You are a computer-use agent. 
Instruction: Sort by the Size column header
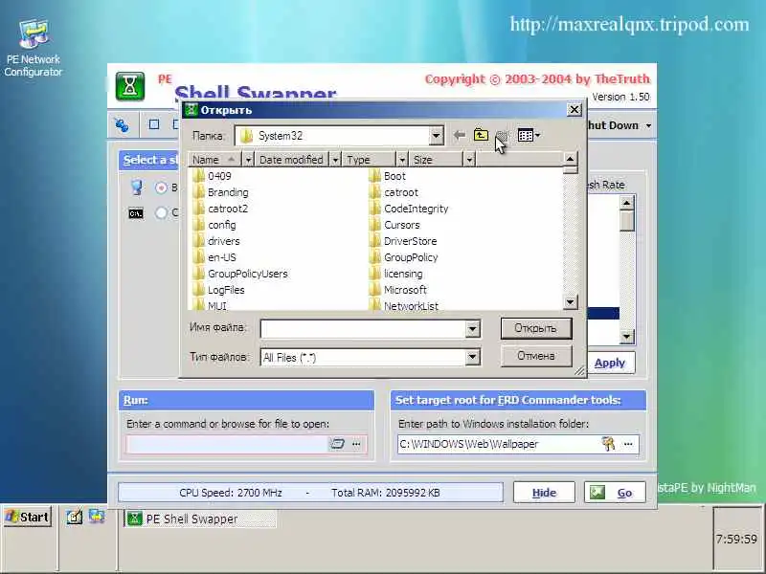click(x=436, y=159)
